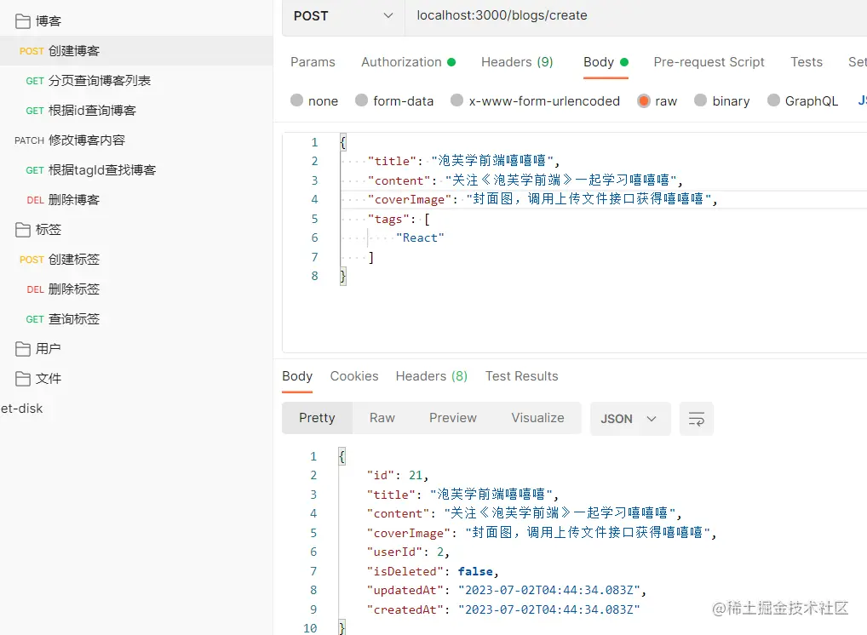The image size is (867, 635).
Task: Click "userId": 2 in the response
Action: 408,552
